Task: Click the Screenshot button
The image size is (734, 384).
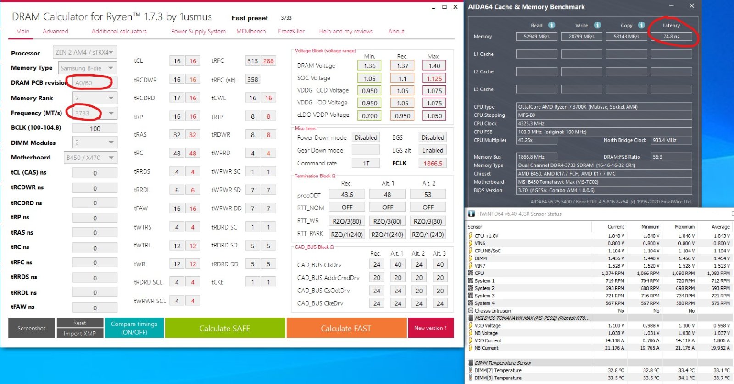Action: click(x=32, y=328)
